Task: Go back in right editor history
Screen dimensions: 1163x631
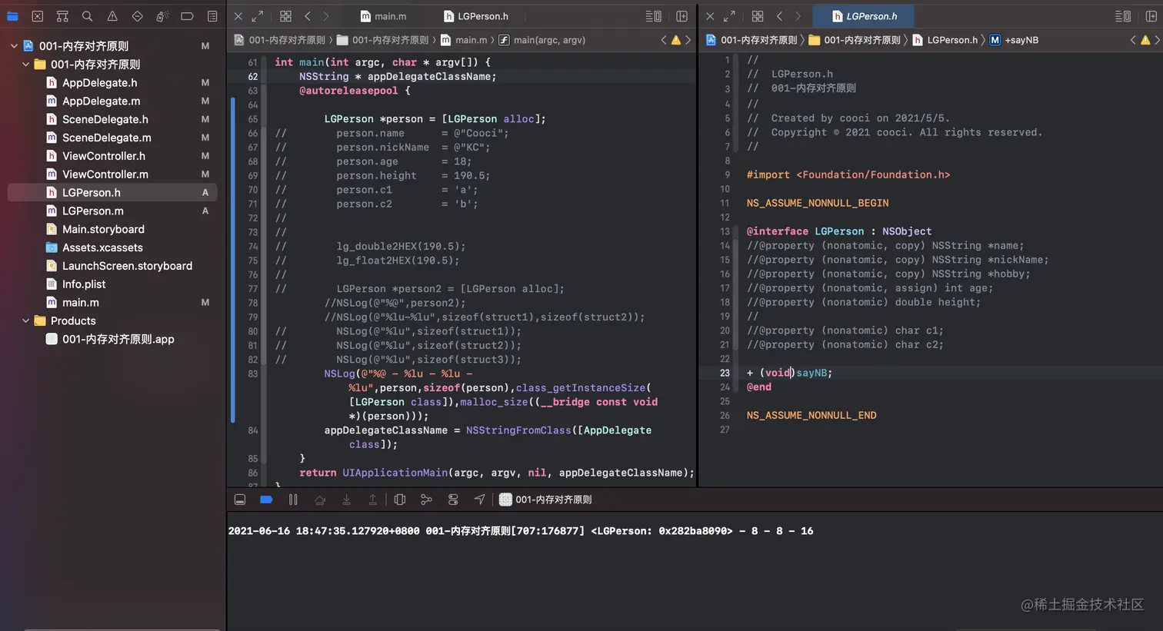Action: (x=779, y=16)
